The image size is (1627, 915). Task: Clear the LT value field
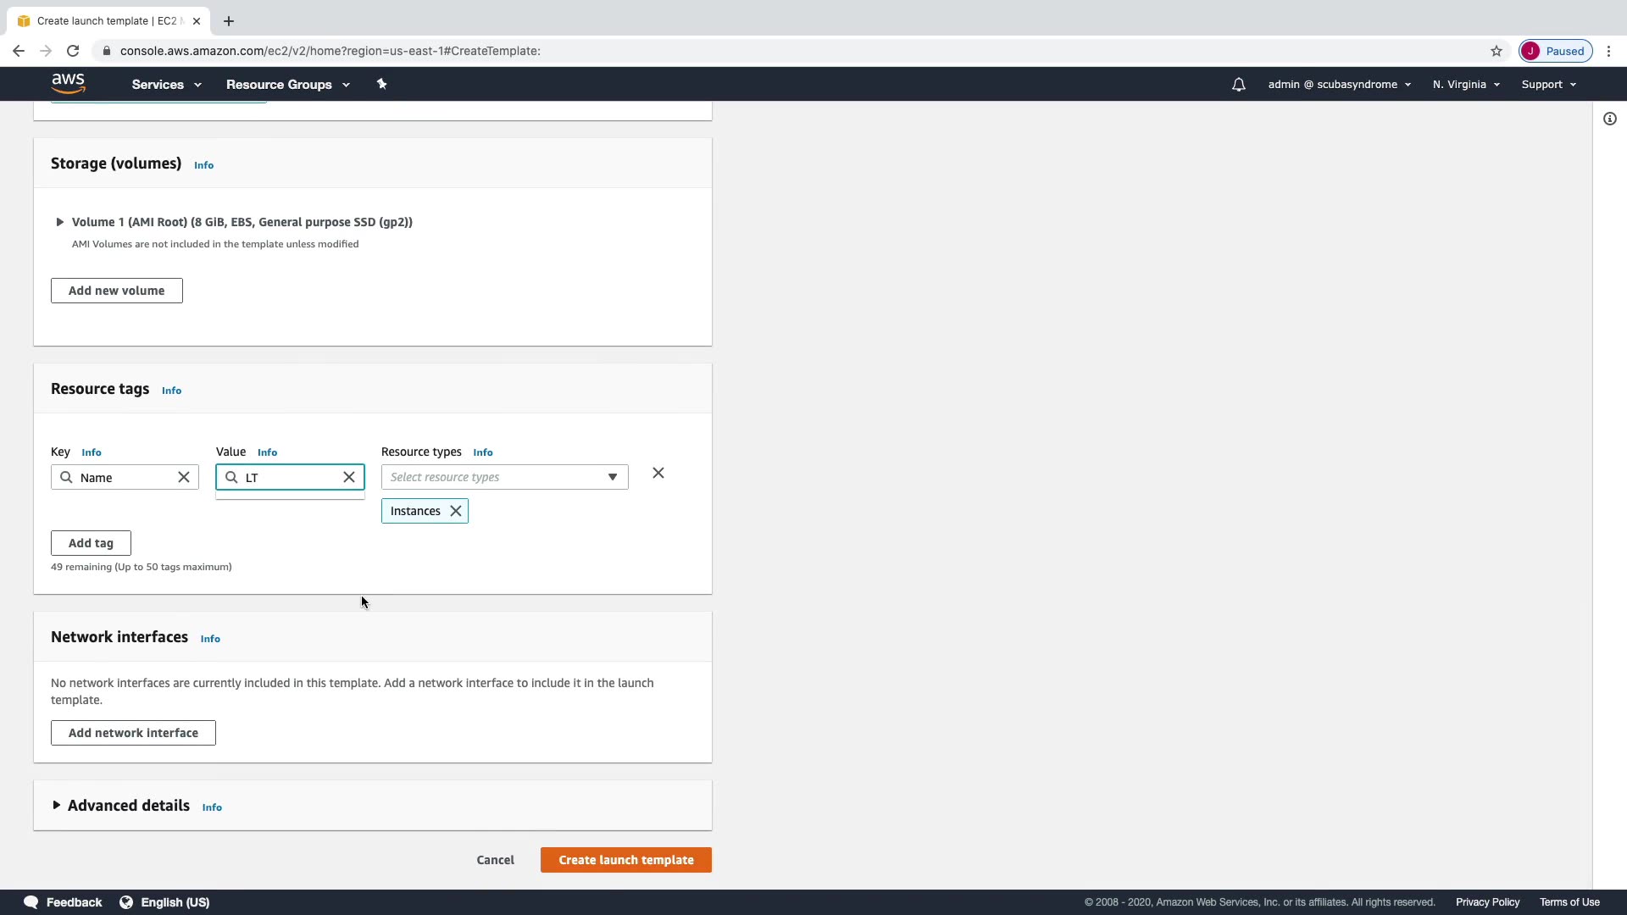pyautogui.click(x=349, y=477)
